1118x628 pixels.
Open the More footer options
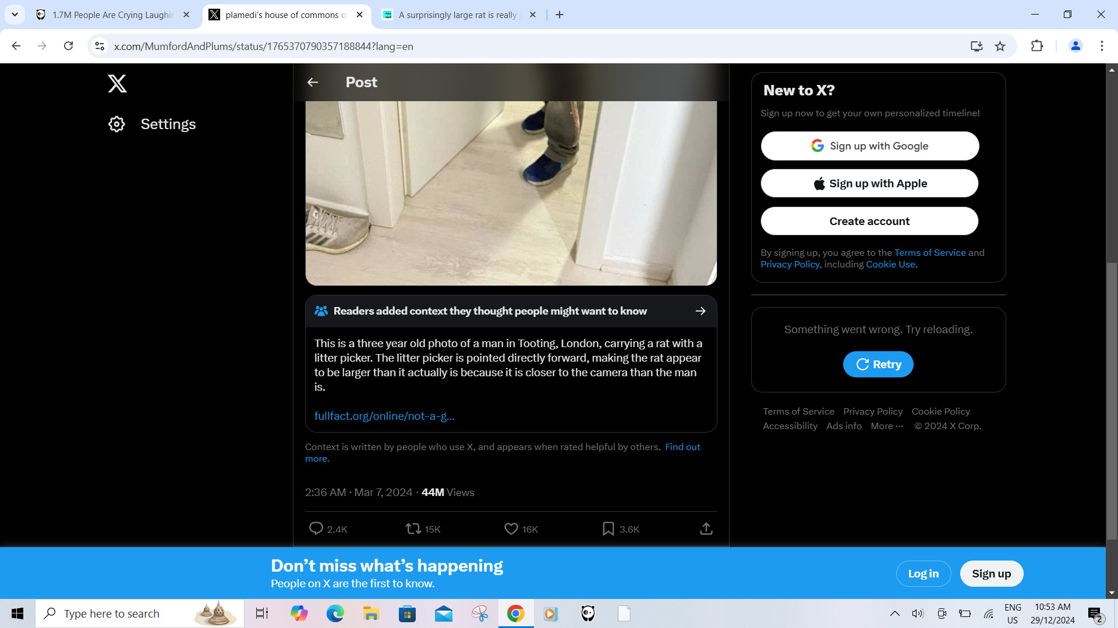pyautogui.click(x=887, y=426)
